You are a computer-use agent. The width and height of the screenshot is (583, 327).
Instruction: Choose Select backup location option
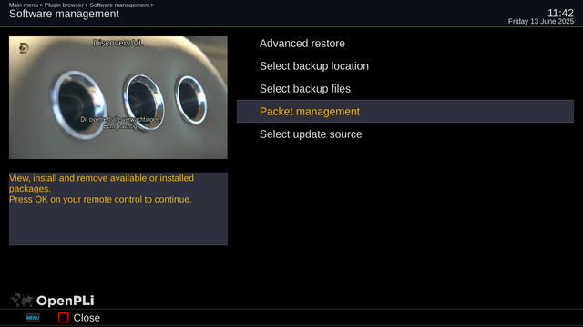pos(404,66)
